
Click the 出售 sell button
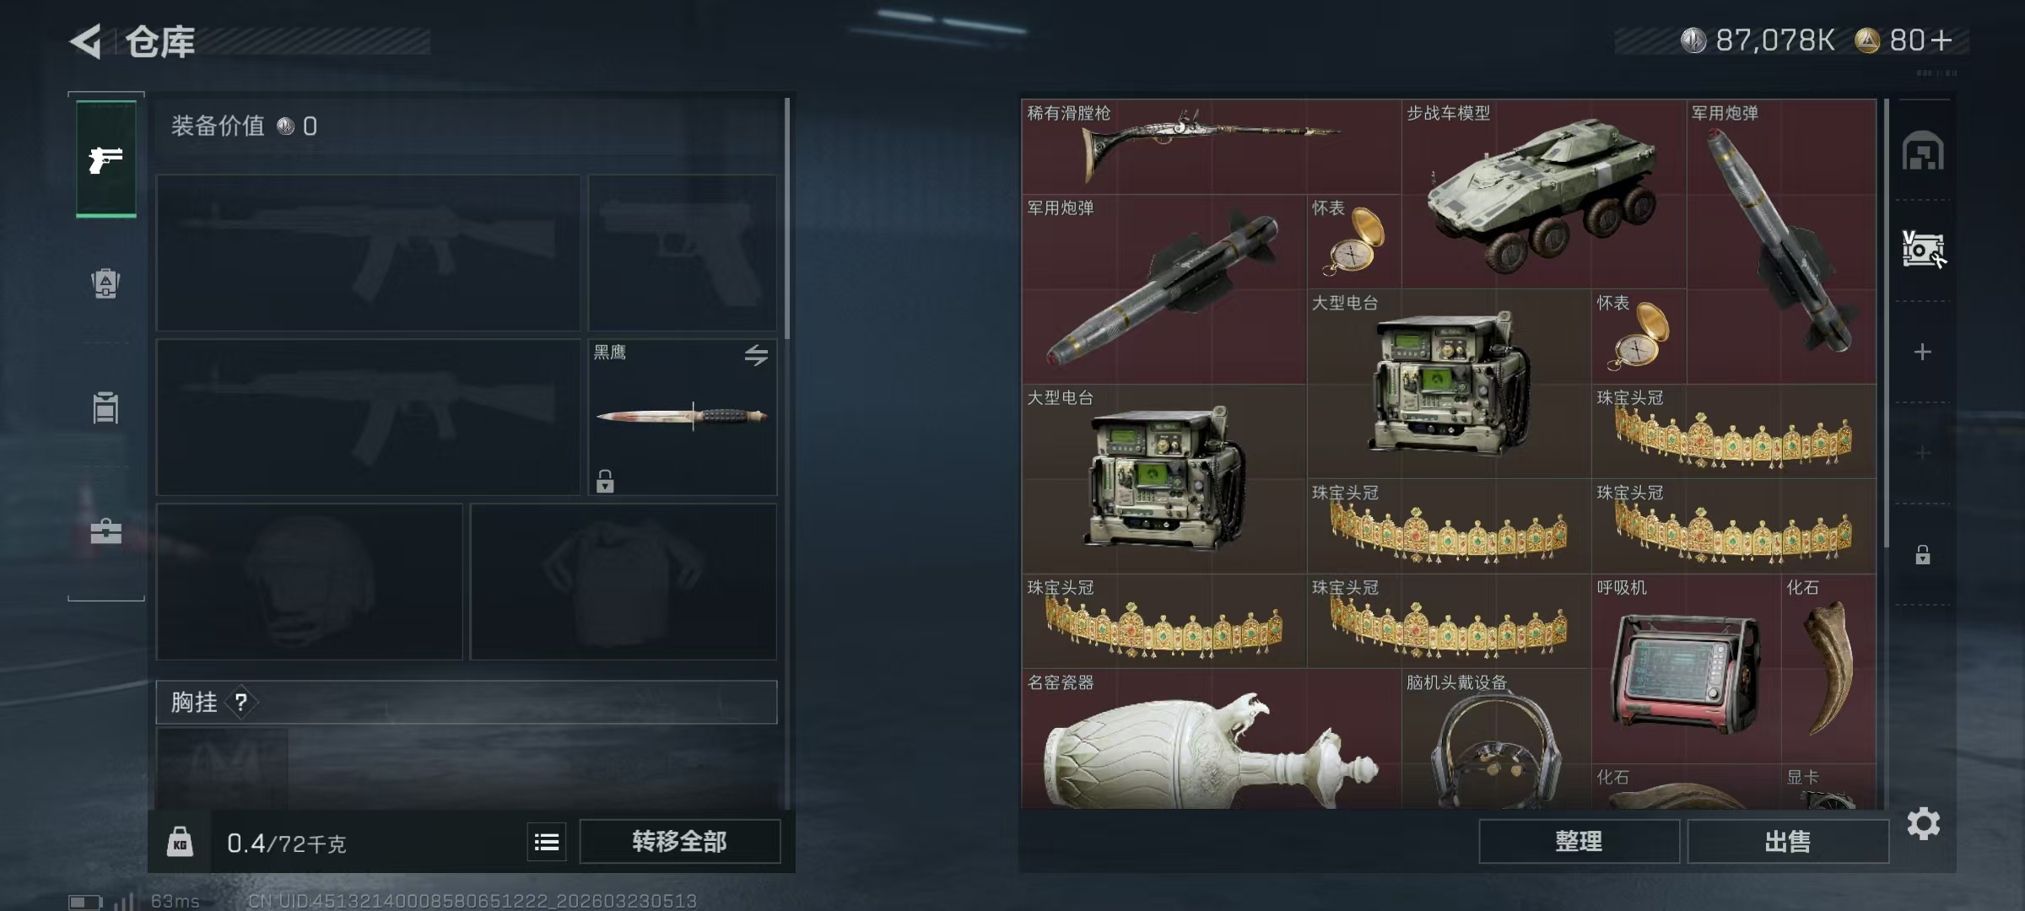1788,842
